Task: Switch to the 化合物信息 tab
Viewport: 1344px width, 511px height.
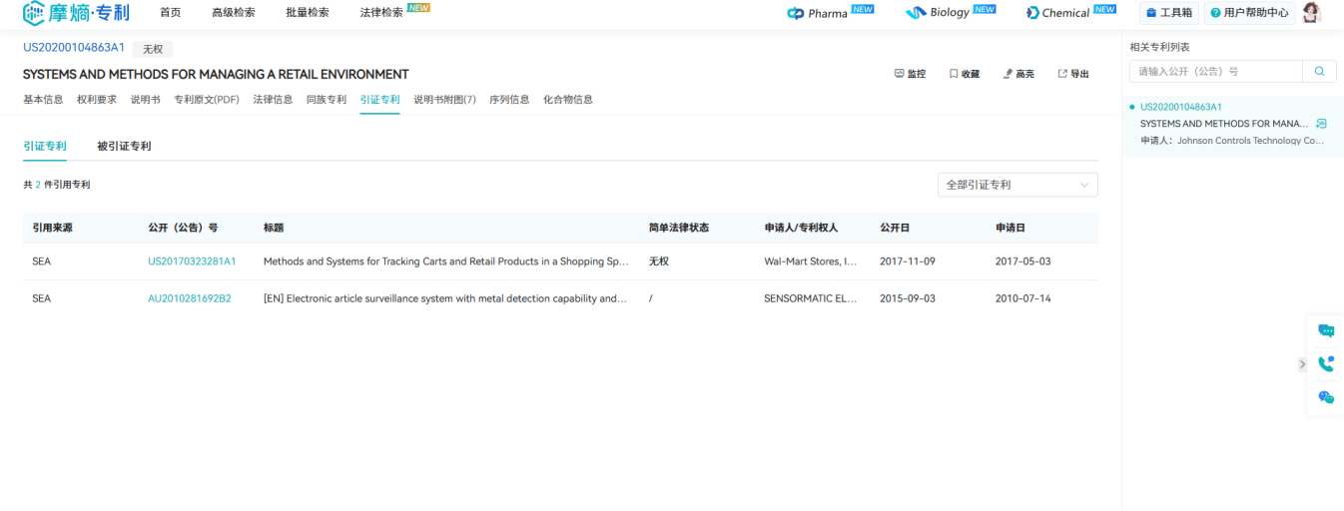Action: point(568,100)
